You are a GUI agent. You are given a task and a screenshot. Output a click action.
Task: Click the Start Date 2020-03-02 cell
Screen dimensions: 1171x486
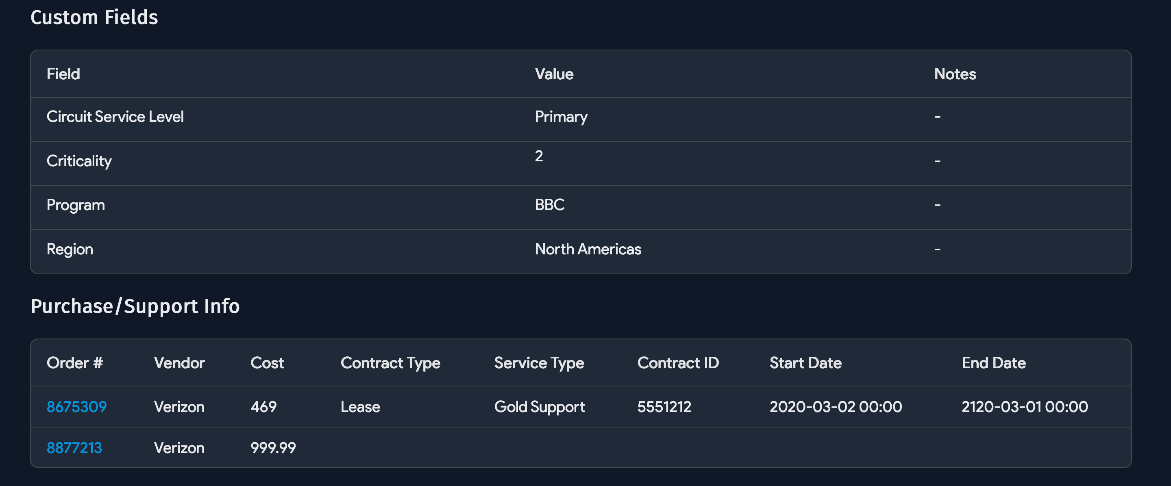835,406
